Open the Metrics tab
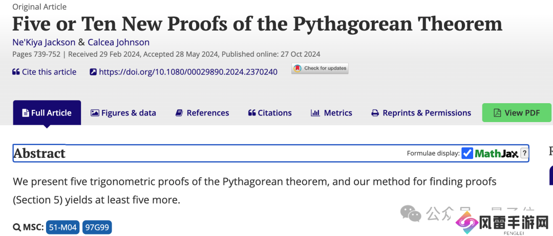 click(337, 113)
